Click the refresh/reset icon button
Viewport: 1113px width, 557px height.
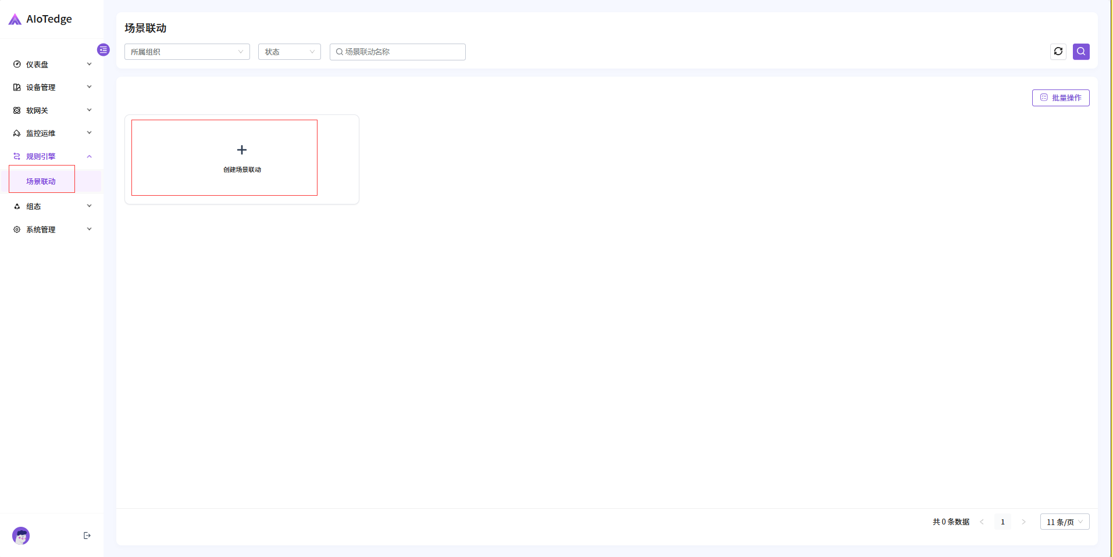(x=1058, y=52)
